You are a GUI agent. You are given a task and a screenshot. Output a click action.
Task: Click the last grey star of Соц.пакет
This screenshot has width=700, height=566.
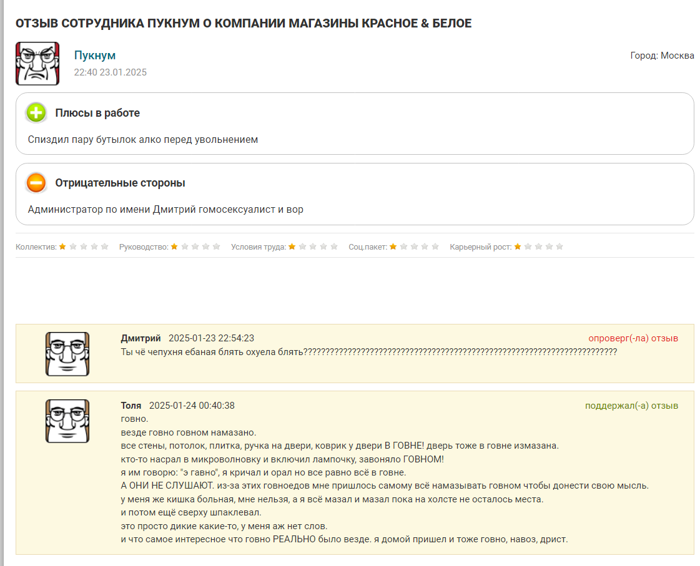tap(435, 246)
